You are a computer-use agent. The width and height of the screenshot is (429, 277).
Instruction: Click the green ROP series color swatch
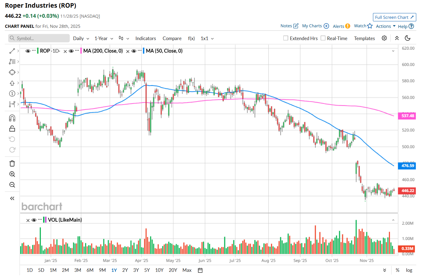tap(38, 51)
